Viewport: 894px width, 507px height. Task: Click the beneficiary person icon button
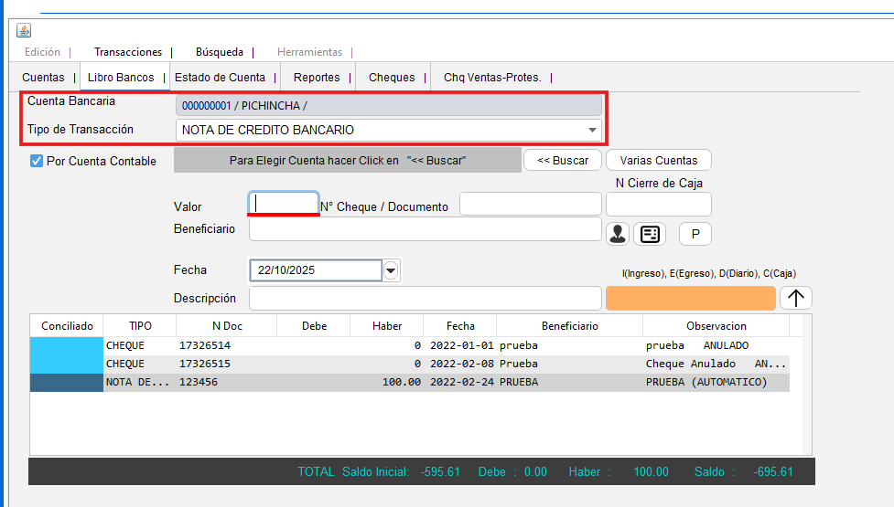[619, 234]
